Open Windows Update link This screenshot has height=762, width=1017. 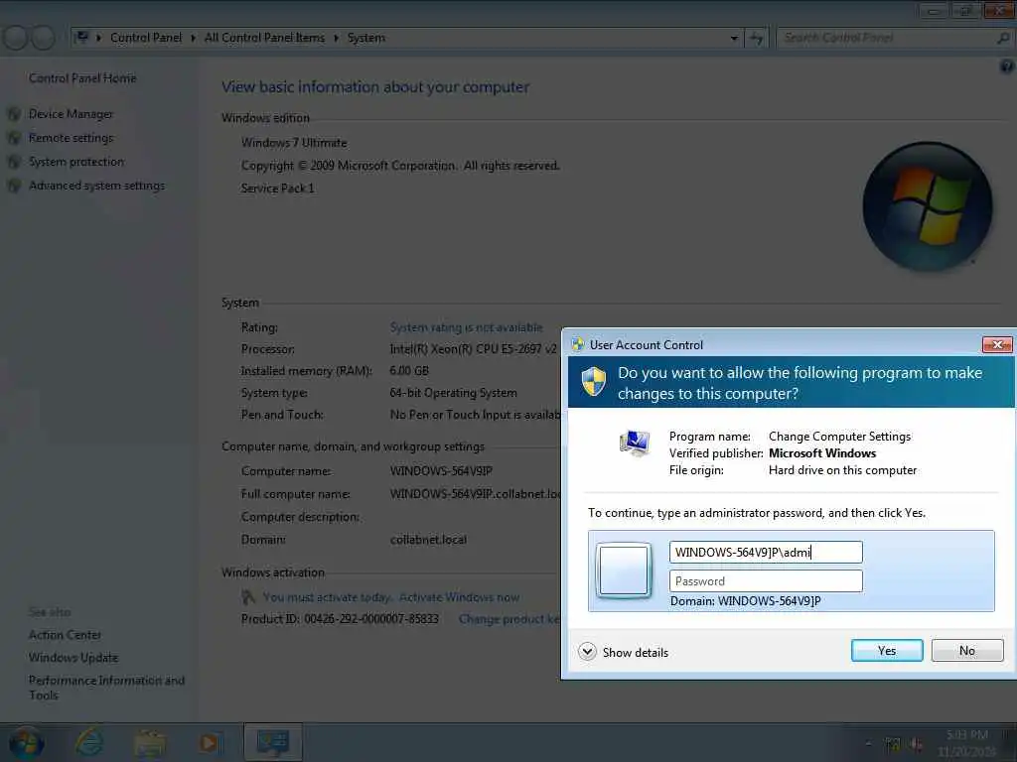[73, 658]
